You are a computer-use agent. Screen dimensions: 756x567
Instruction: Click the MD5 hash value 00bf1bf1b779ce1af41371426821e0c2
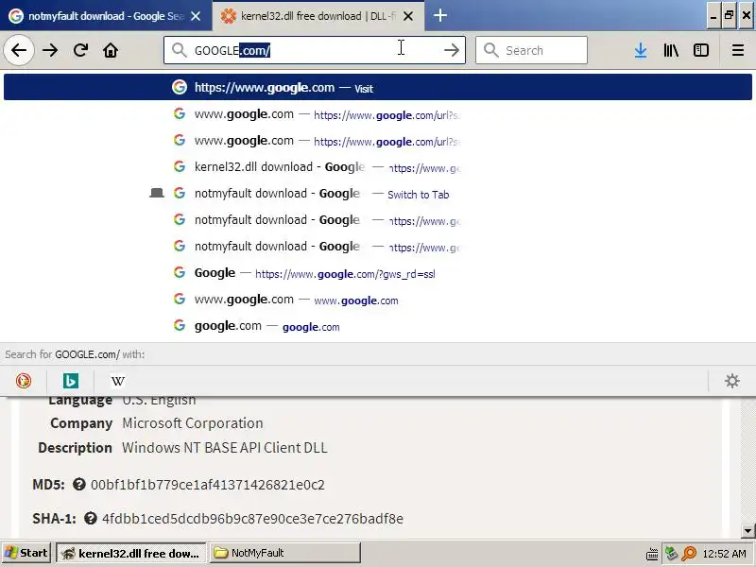pyautogui.click(x=208, y=485)
